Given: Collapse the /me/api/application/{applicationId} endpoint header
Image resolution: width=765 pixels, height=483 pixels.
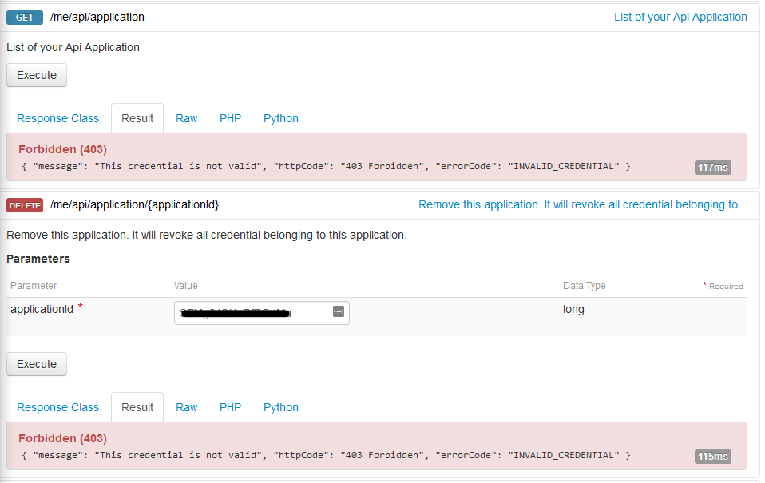Looking at the screenshot, I should tap(134, 205).
